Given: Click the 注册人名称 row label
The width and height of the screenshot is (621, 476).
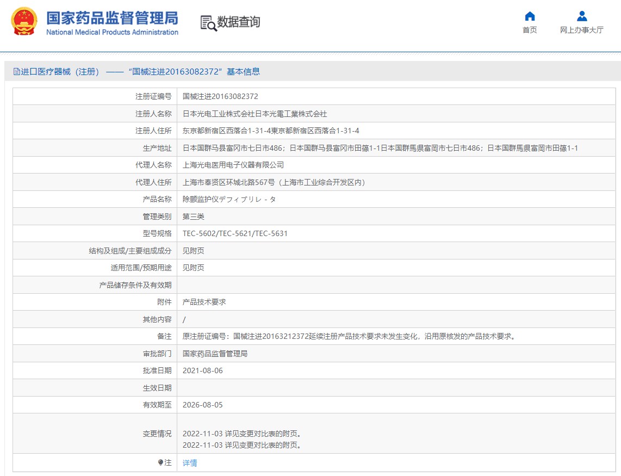Looking at the screenshot, I should pyautogui.click(x=154, y=114).
